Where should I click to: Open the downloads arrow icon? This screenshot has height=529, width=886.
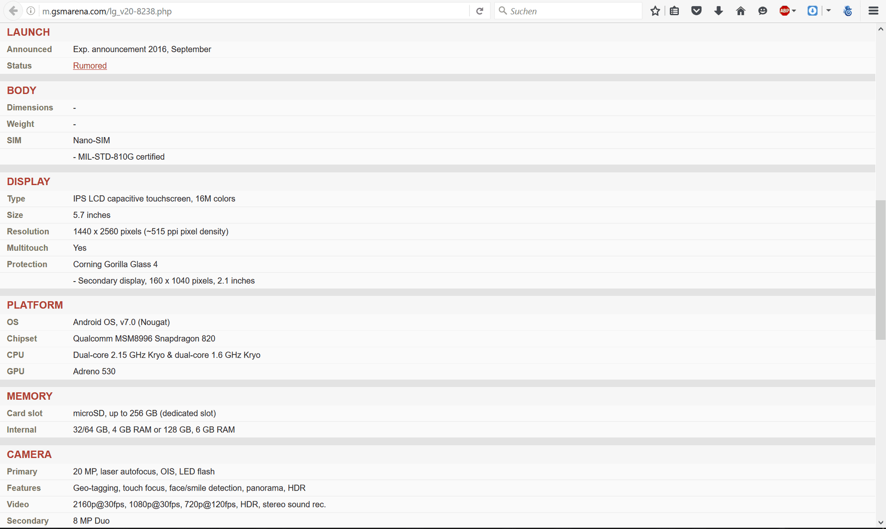pos(718,11)
